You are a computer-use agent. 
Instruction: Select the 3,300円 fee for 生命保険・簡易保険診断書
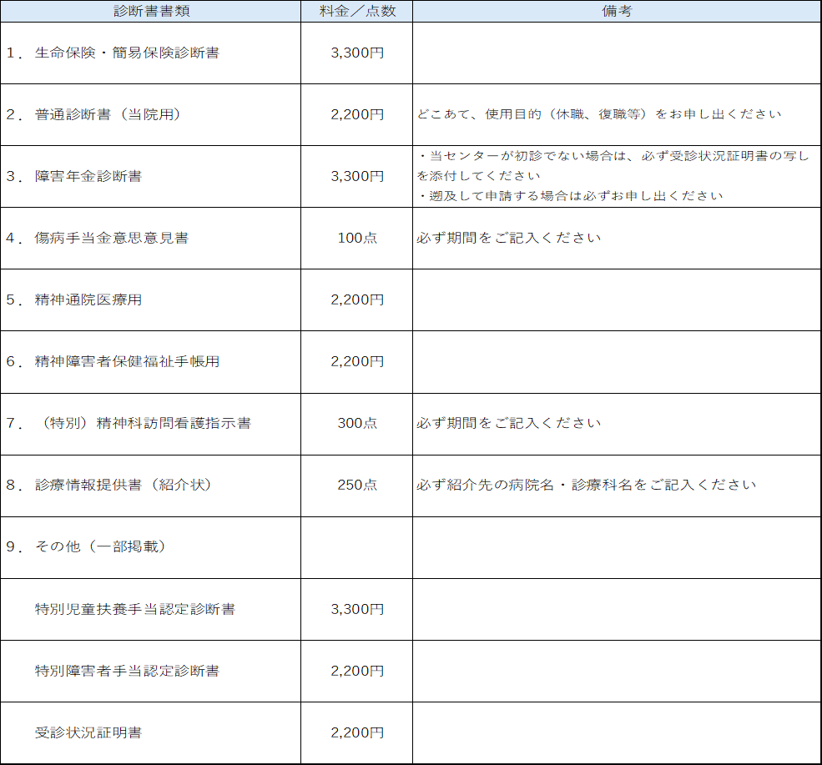(356, 53)
